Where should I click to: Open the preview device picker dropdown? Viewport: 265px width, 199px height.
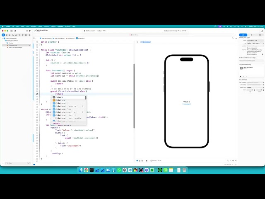click(x=156, y=161)
